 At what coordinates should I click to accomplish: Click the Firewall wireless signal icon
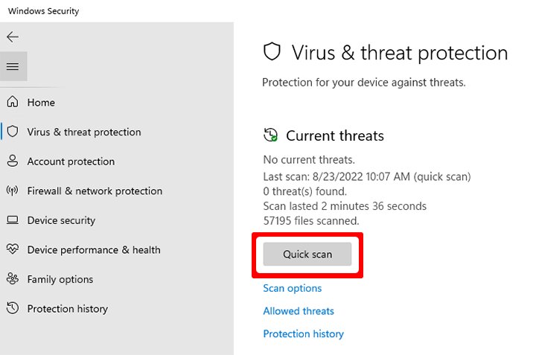[x=13, y=191]
